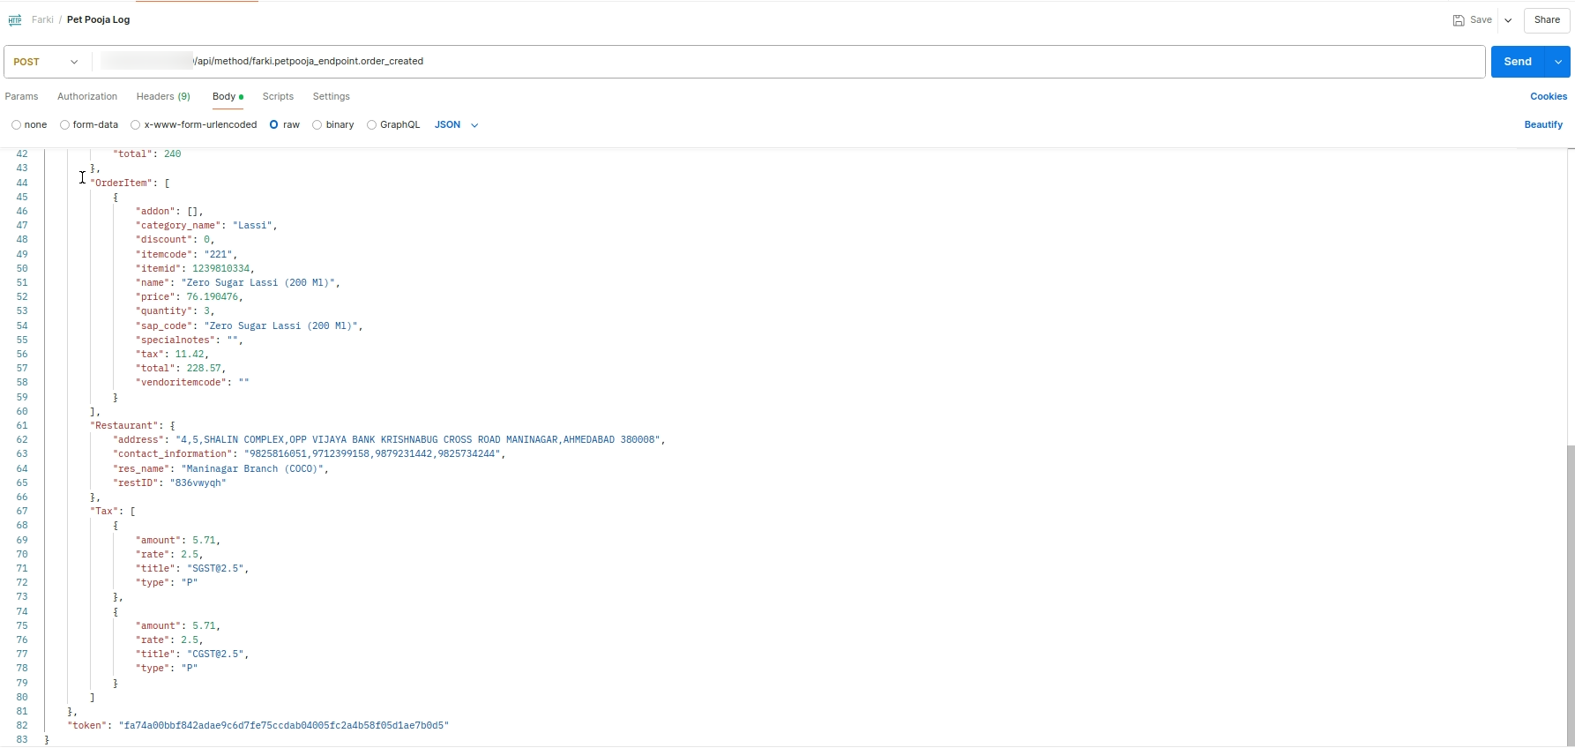Open the Scripts tab
The height and width of the screenshot is (748, 1575).
click(278, 97)
